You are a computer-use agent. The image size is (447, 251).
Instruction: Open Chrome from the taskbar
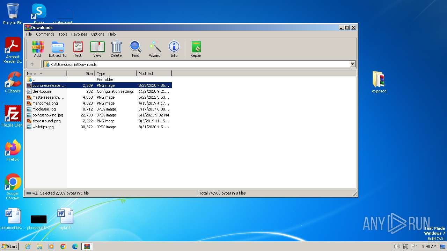pos(63,246)
